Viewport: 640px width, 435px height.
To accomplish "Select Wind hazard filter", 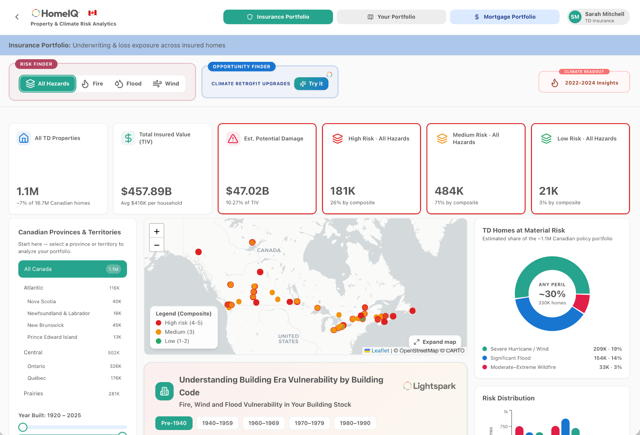I will (166, 84).
